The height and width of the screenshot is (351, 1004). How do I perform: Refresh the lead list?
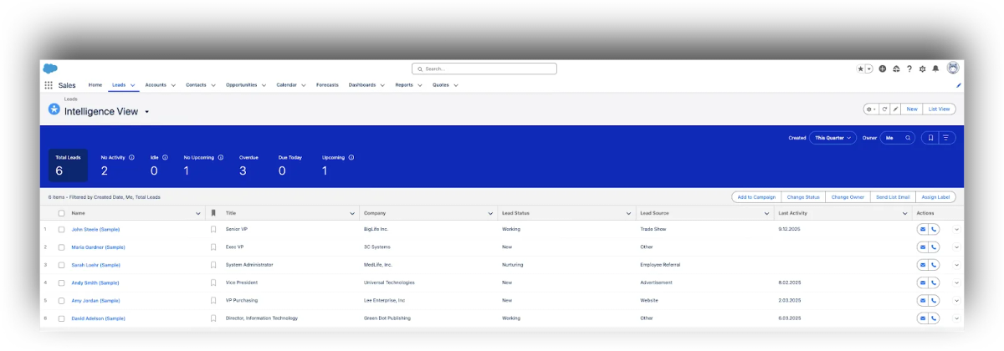point(884,109)
